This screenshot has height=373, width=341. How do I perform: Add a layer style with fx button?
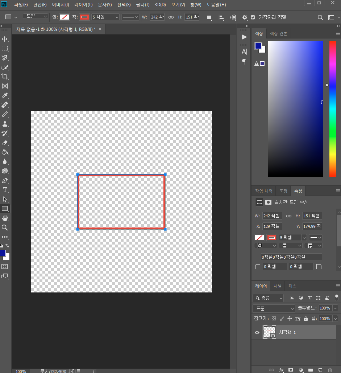point(281,370)
